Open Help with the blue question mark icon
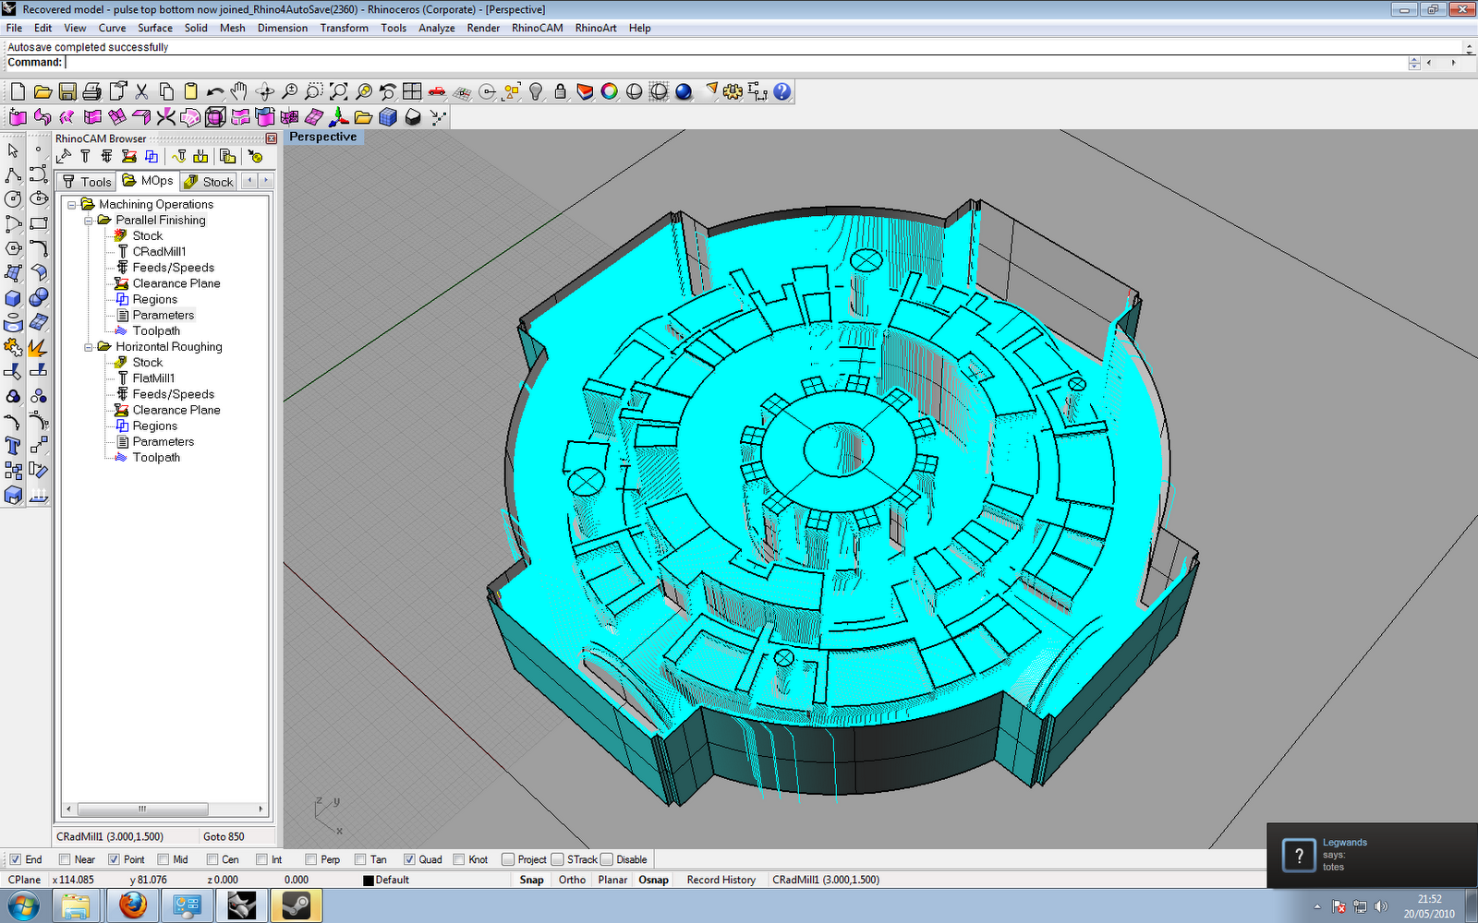 (x=782, y=91)
